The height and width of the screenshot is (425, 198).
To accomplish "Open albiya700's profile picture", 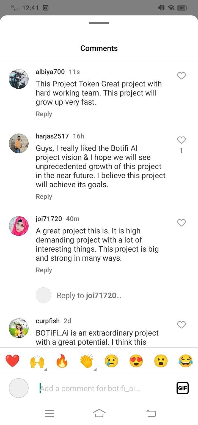I will (x=19, y=79).
